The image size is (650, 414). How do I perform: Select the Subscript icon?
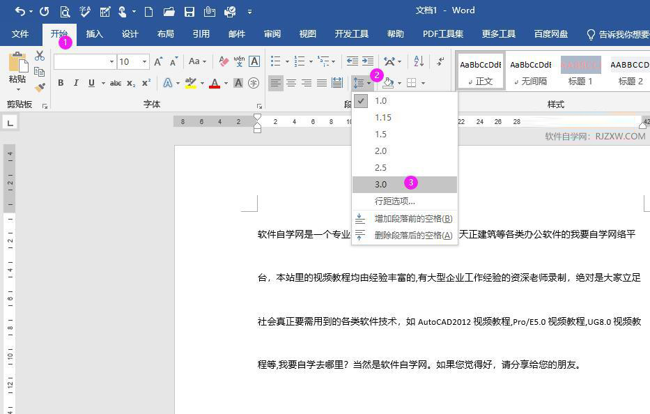click(130, 82)
